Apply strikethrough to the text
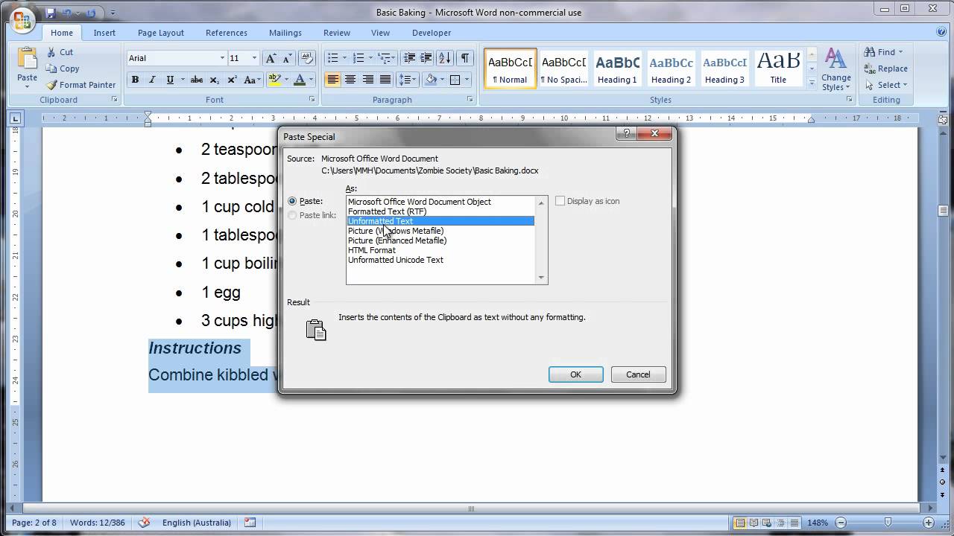954x536 pixels. (197, 80)
